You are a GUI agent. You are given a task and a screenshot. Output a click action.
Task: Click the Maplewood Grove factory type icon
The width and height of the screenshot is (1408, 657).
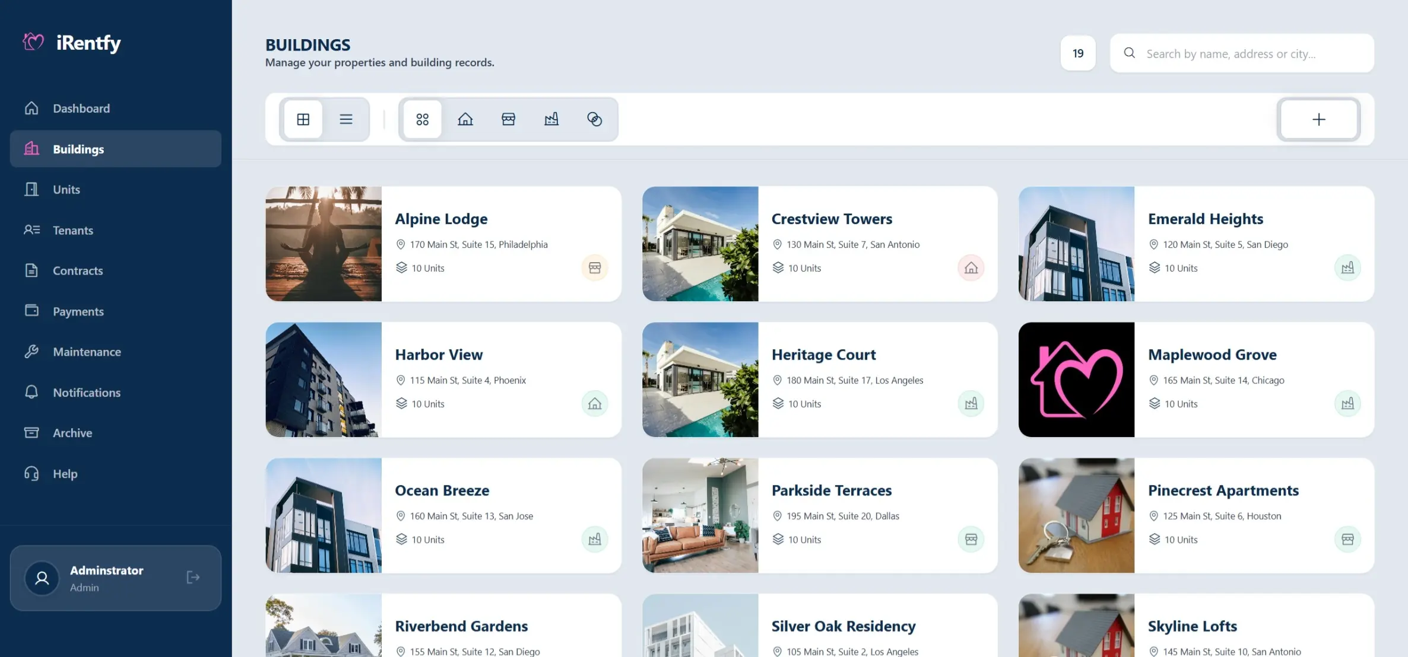1347,404
